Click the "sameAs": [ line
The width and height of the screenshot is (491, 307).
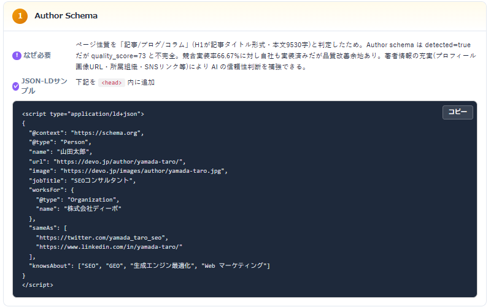48,228
